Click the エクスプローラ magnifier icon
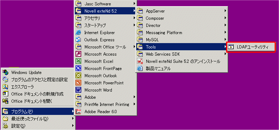This screenshot has height=130, width=279. coord(5,87)
